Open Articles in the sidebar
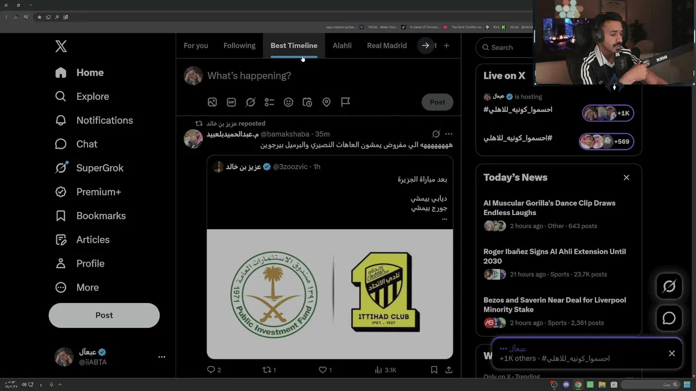Screen dimensions: 696x391 [82, 240]
